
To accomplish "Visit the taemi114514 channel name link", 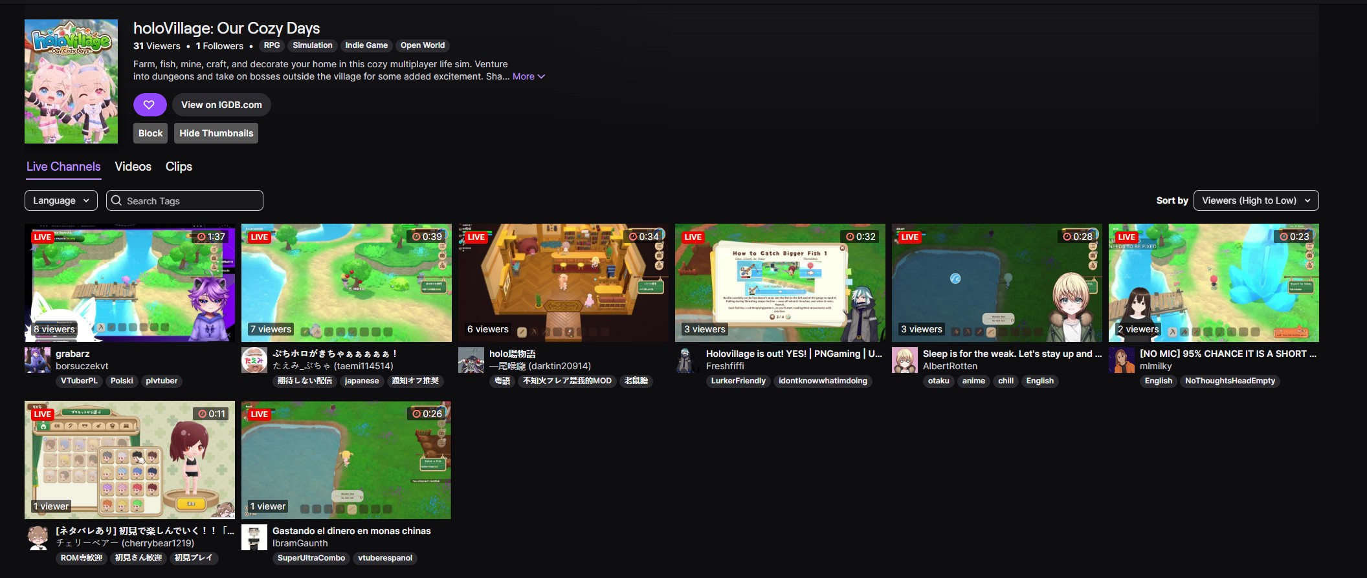I will pos(333,366).
